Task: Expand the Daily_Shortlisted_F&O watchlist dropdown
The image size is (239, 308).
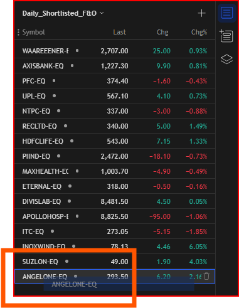Action: coord(63,13)
